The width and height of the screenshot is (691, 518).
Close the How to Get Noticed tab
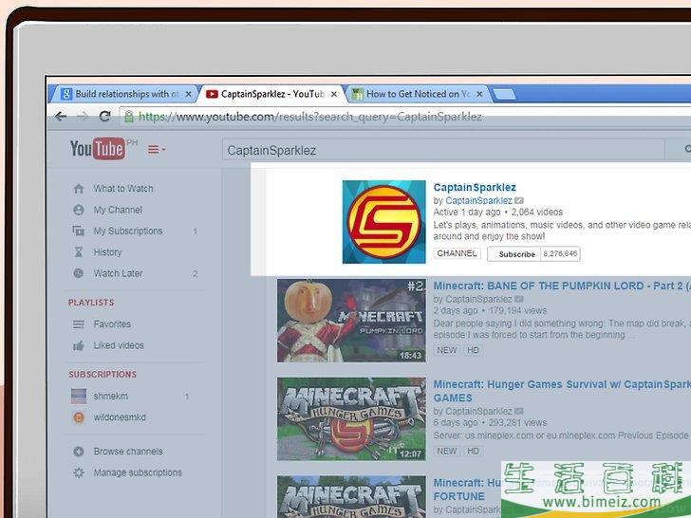pos(479,94)
